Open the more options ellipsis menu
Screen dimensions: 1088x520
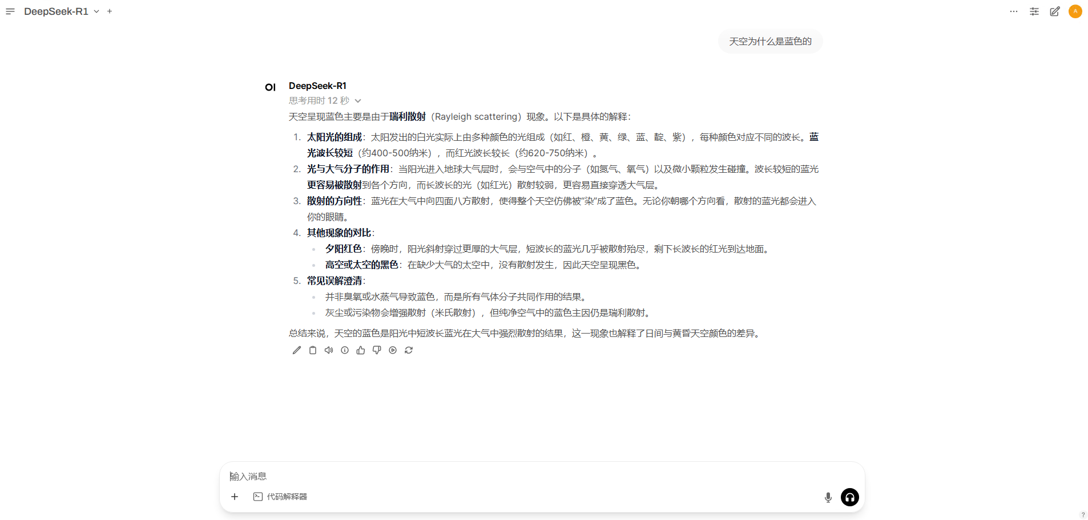point(1014,11)
